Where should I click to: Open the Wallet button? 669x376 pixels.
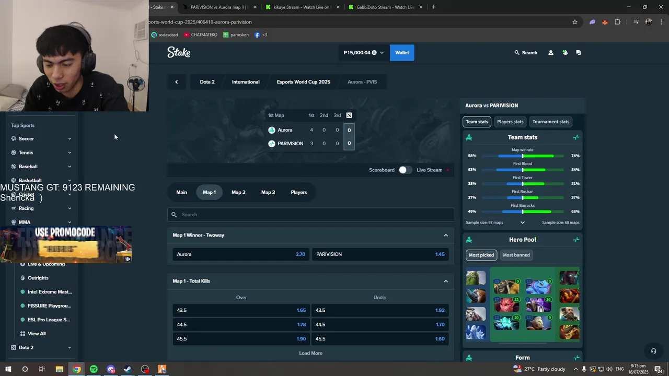pyautogui.click(x=402, y=53)
